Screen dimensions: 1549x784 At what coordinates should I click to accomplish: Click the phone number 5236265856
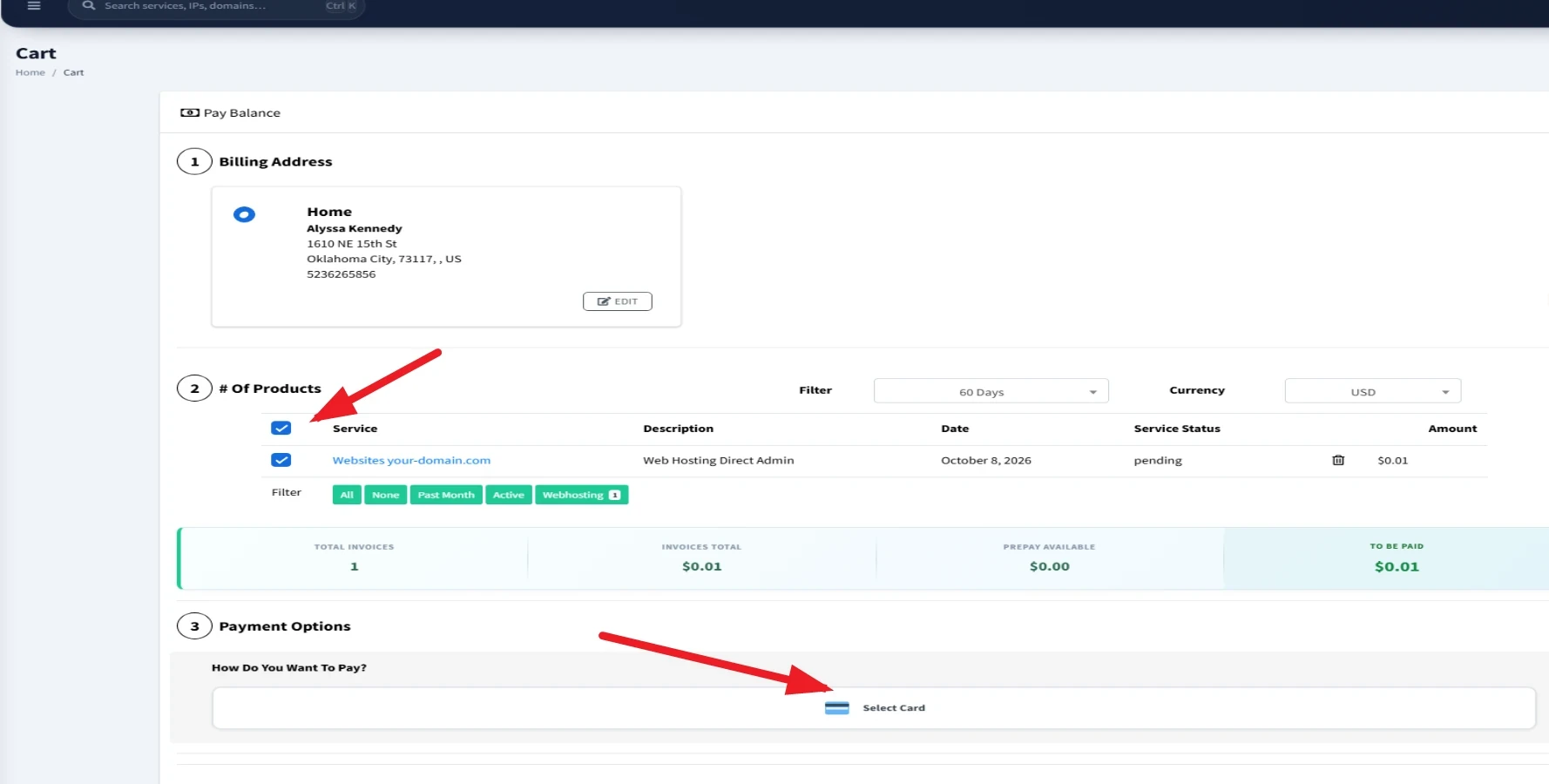pos(342,274)
